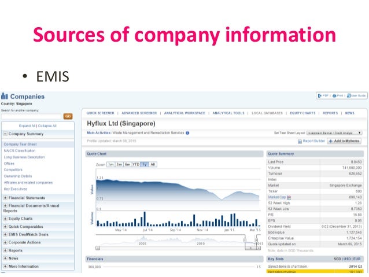This screenshot has width=369, height=277.
Task: Expand Quick Comparables section
Action: coord(5,227)
